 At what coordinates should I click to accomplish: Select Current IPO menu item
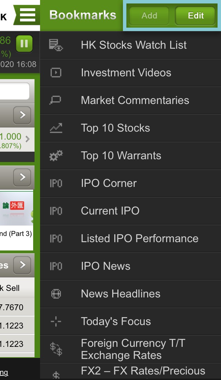pyautogui.click(x=110, y=211)
